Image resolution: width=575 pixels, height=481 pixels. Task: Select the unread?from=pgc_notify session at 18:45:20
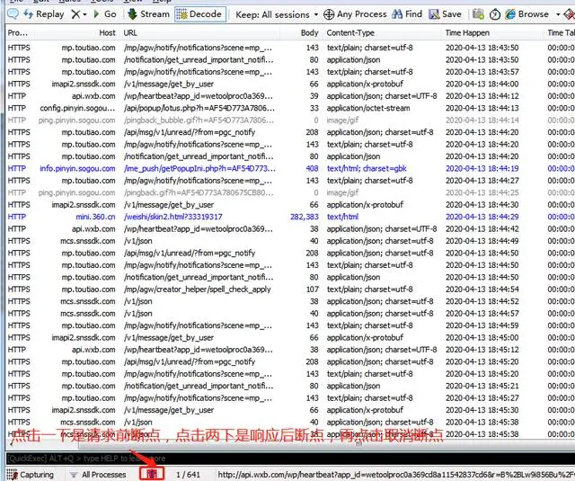[x=290, y=361]
